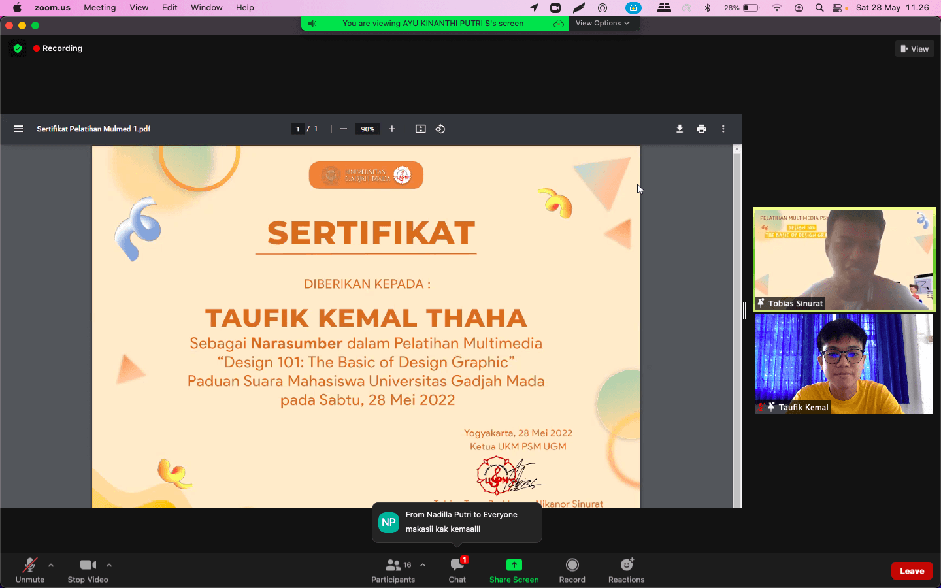The width and height of the screenshot is (941, 588).
Task: Click the green encryption shield icon
Action: (x=18, y=48)
